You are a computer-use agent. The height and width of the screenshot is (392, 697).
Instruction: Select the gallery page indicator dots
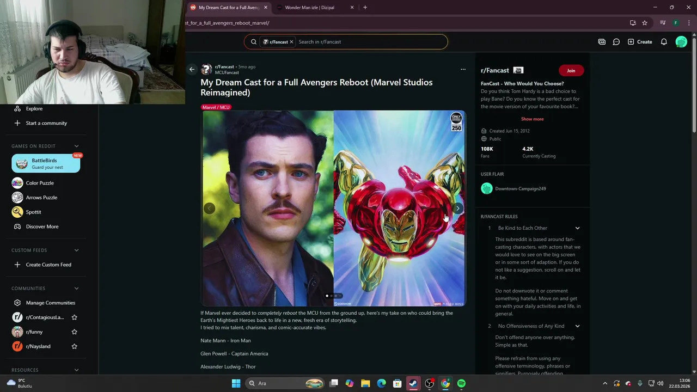[x=333, y=296]
